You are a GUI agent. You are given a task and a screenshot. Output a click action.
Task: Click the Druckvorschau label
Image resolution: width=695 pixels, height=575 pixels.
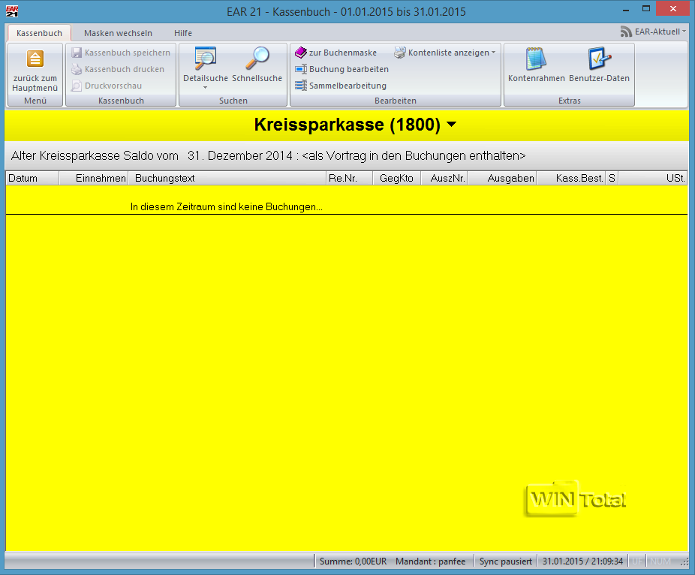point(113,86)
